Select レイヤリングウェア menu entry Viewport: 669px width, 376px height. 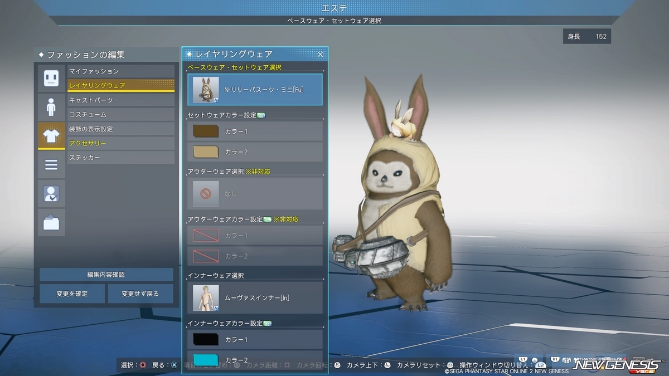pos(121,85)
